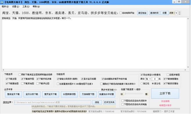Increase the 皮肤 spinner value with up arrow
191x114 pixels.
click(x=180, y=12)
